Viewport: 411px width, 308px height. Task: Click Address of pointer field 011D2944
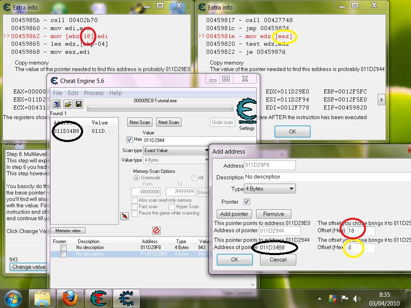pos(280,231)
